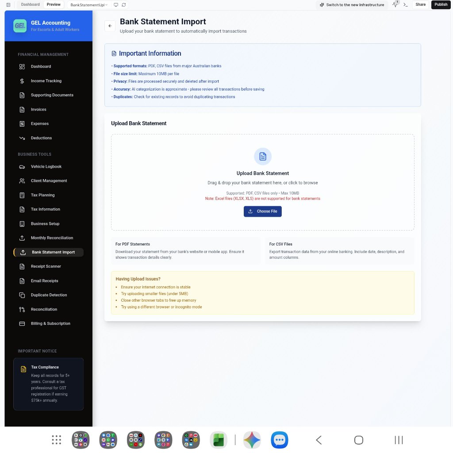Publish the app
The width and height of the screenshot is (453, 453).
tap(441, 4)
